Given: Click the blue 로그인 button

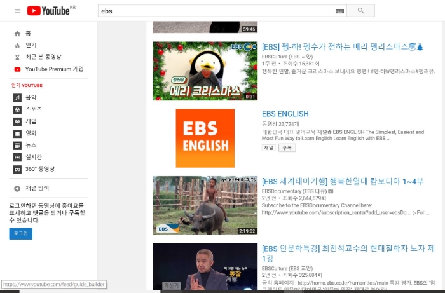Looking at the screenshot, I should point(20,233).
